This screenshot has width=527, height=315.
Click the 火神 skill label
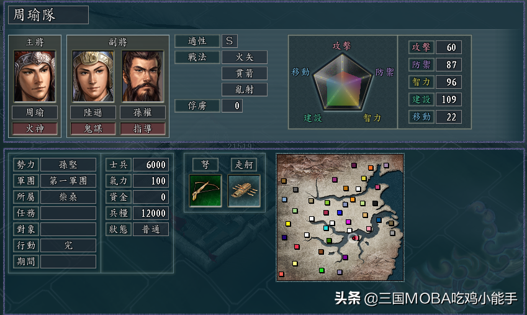click(35, 129)
